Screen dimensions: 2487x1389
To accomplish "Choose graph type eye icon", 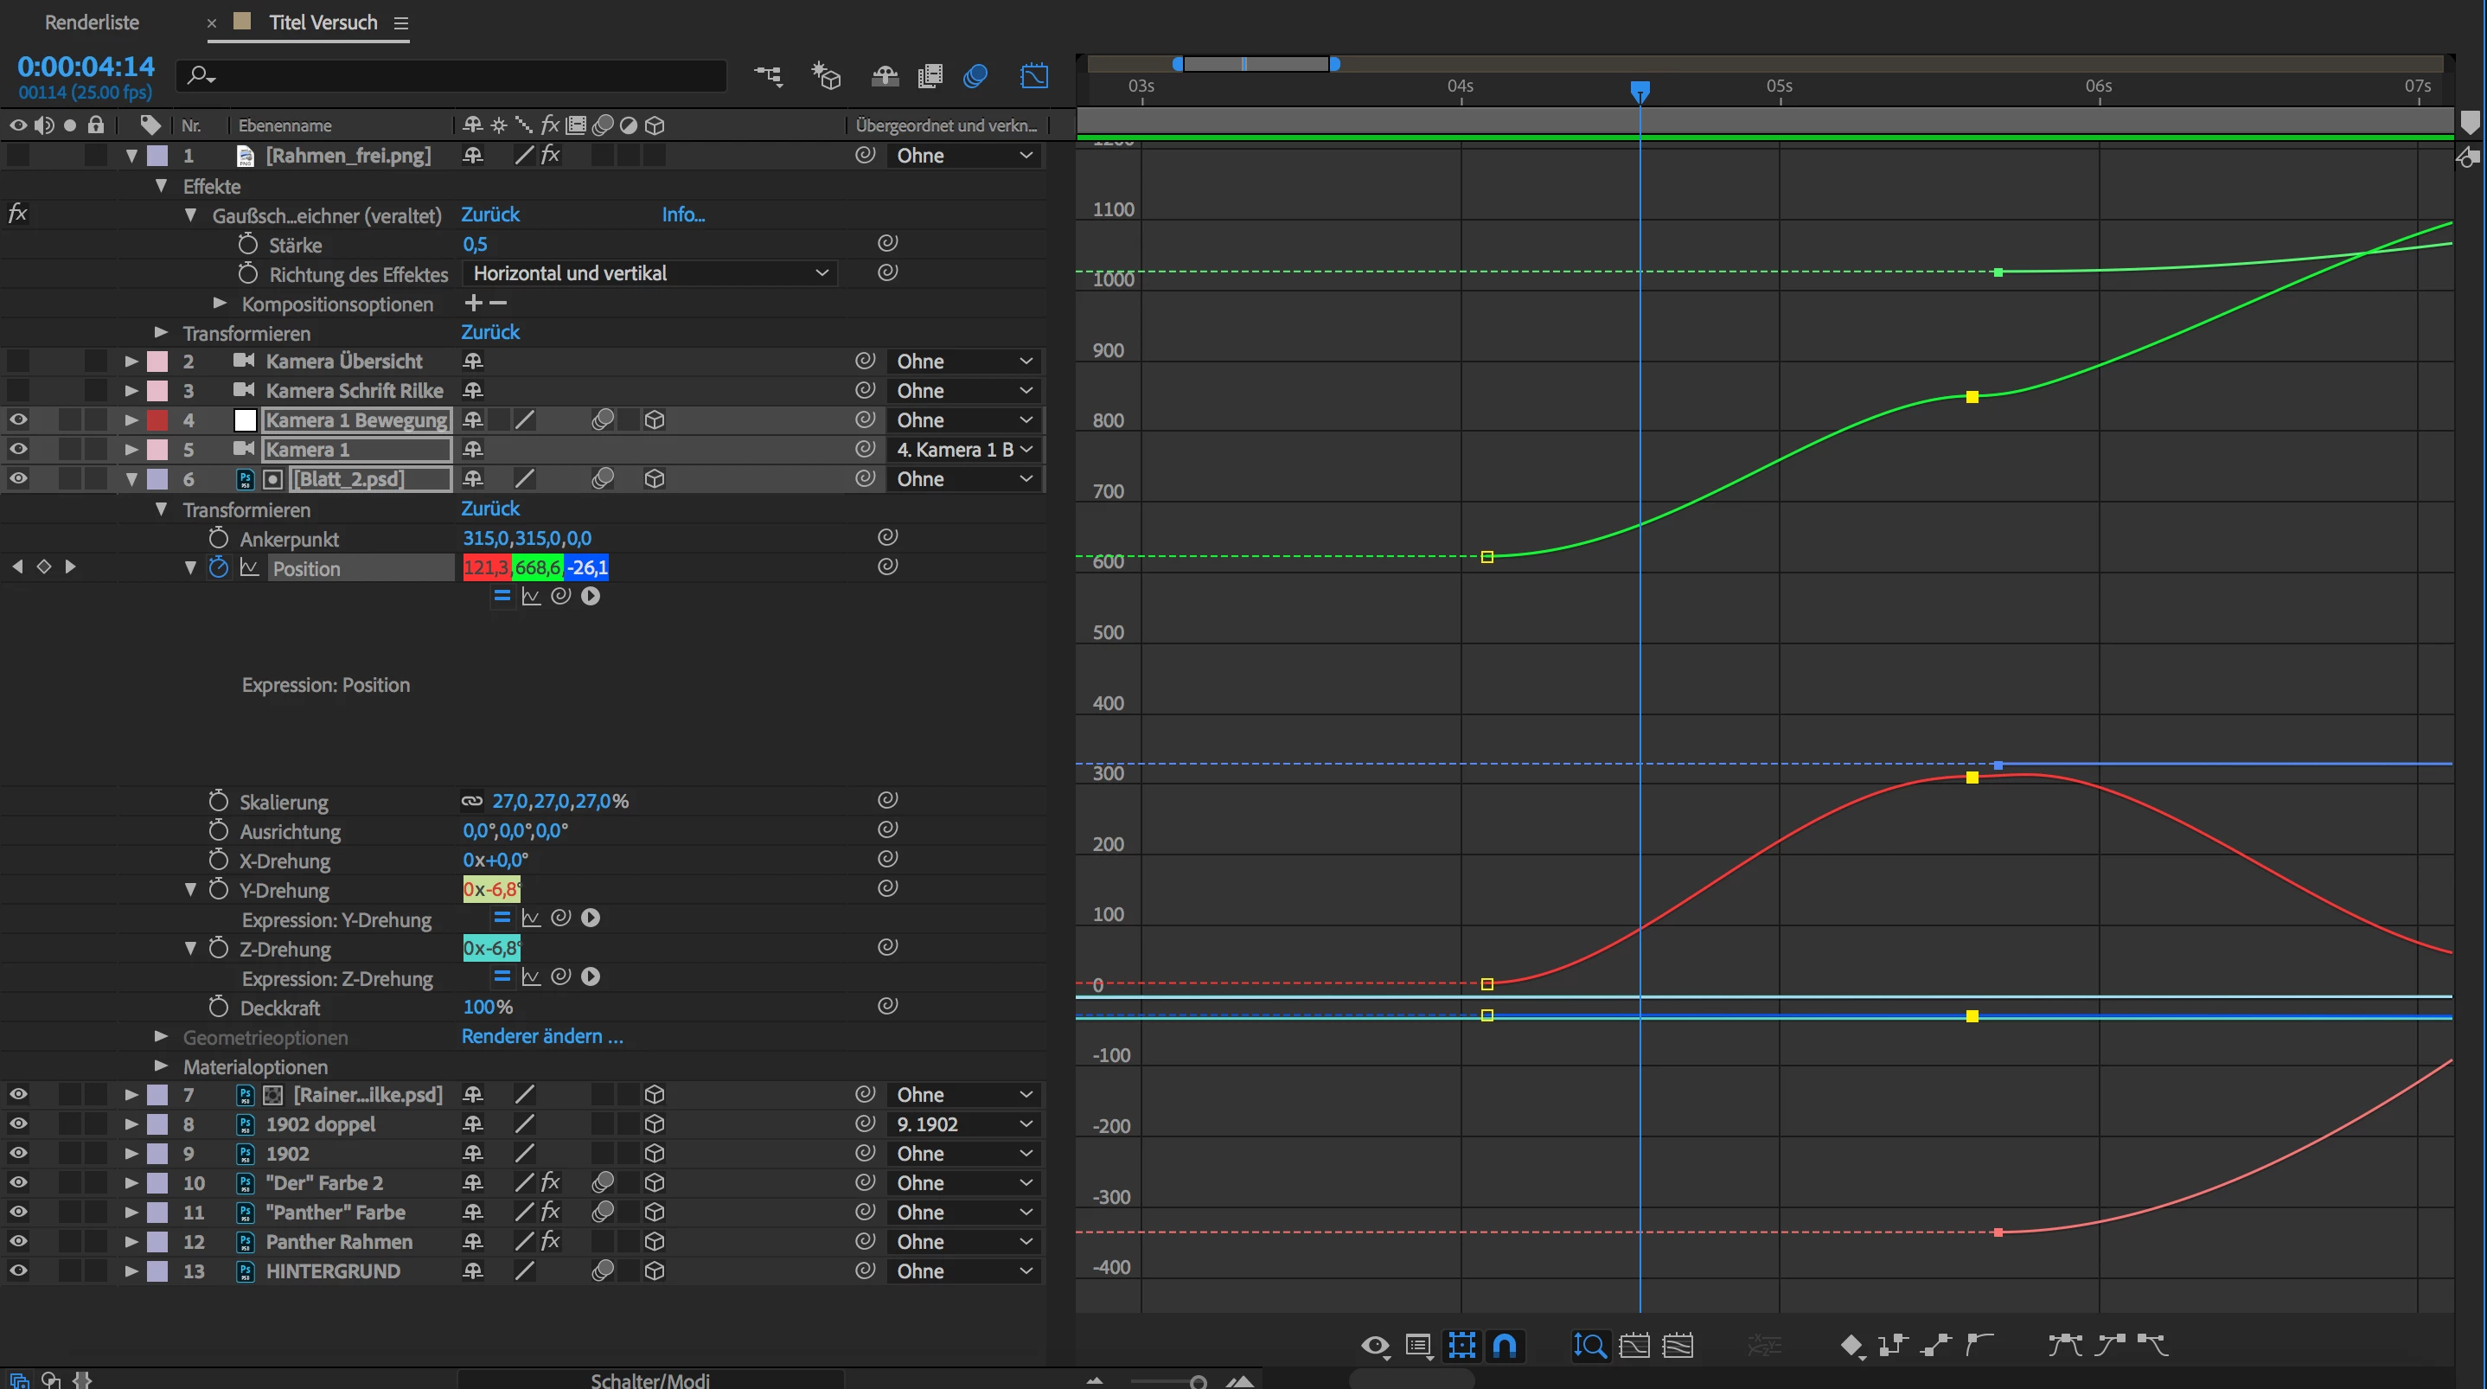I will point(1375,1346).
